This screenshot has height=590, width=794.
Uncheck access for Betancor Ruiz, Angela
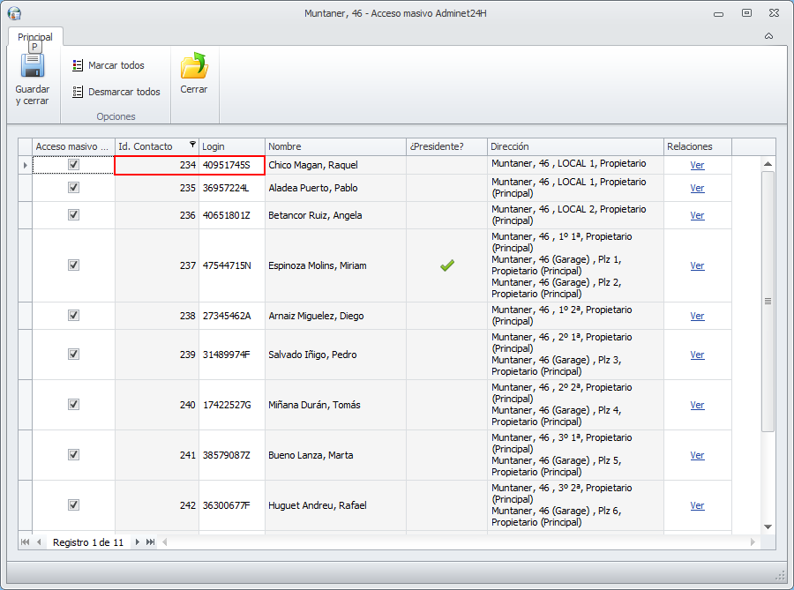coord(73,214)
